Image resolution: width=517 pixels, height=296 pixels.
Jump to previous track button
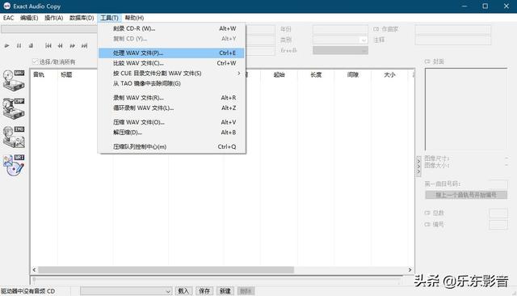tap(48, 45)
